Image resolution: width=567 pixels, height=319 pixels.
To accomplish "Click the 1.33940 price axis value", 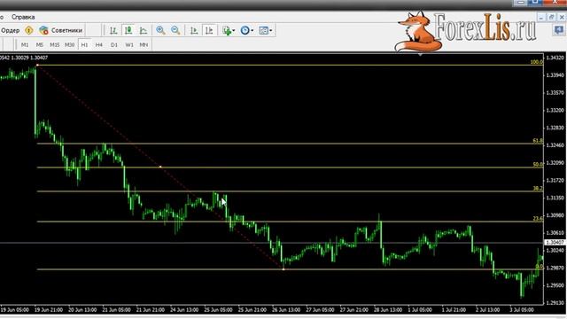I will 555,75.
